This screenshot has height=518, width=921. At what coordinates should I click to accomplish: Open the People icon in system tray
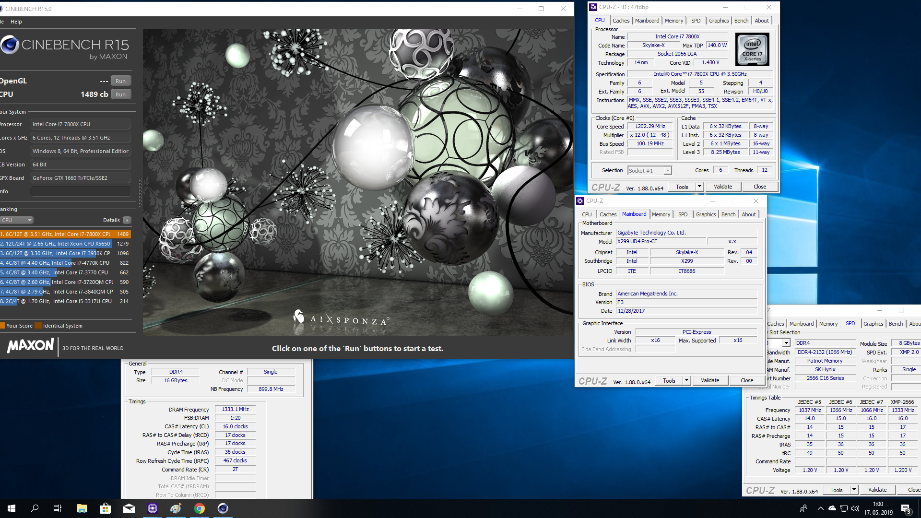(803, 508)
